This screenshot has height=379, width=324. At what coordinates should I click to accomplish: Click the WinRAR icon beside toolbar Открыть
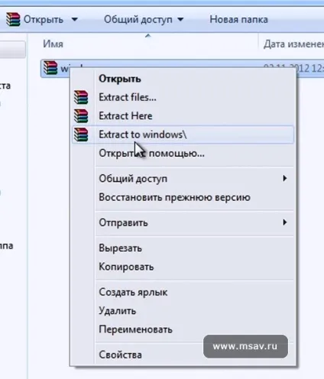pos(13,19)
